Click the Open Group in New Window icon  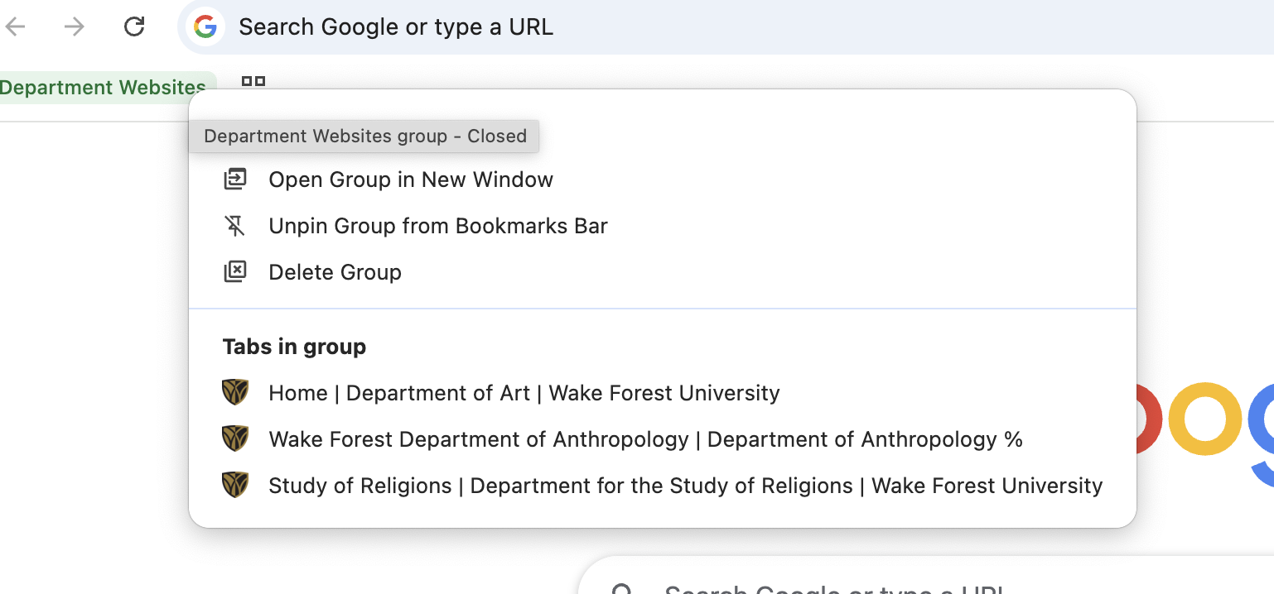(235, 179)
